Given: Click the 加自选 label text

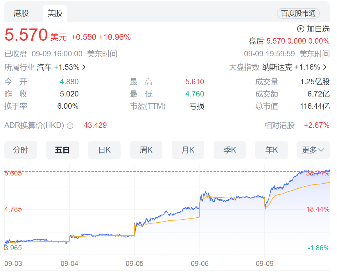Looking at the screenshot, I should coord(318,29).
